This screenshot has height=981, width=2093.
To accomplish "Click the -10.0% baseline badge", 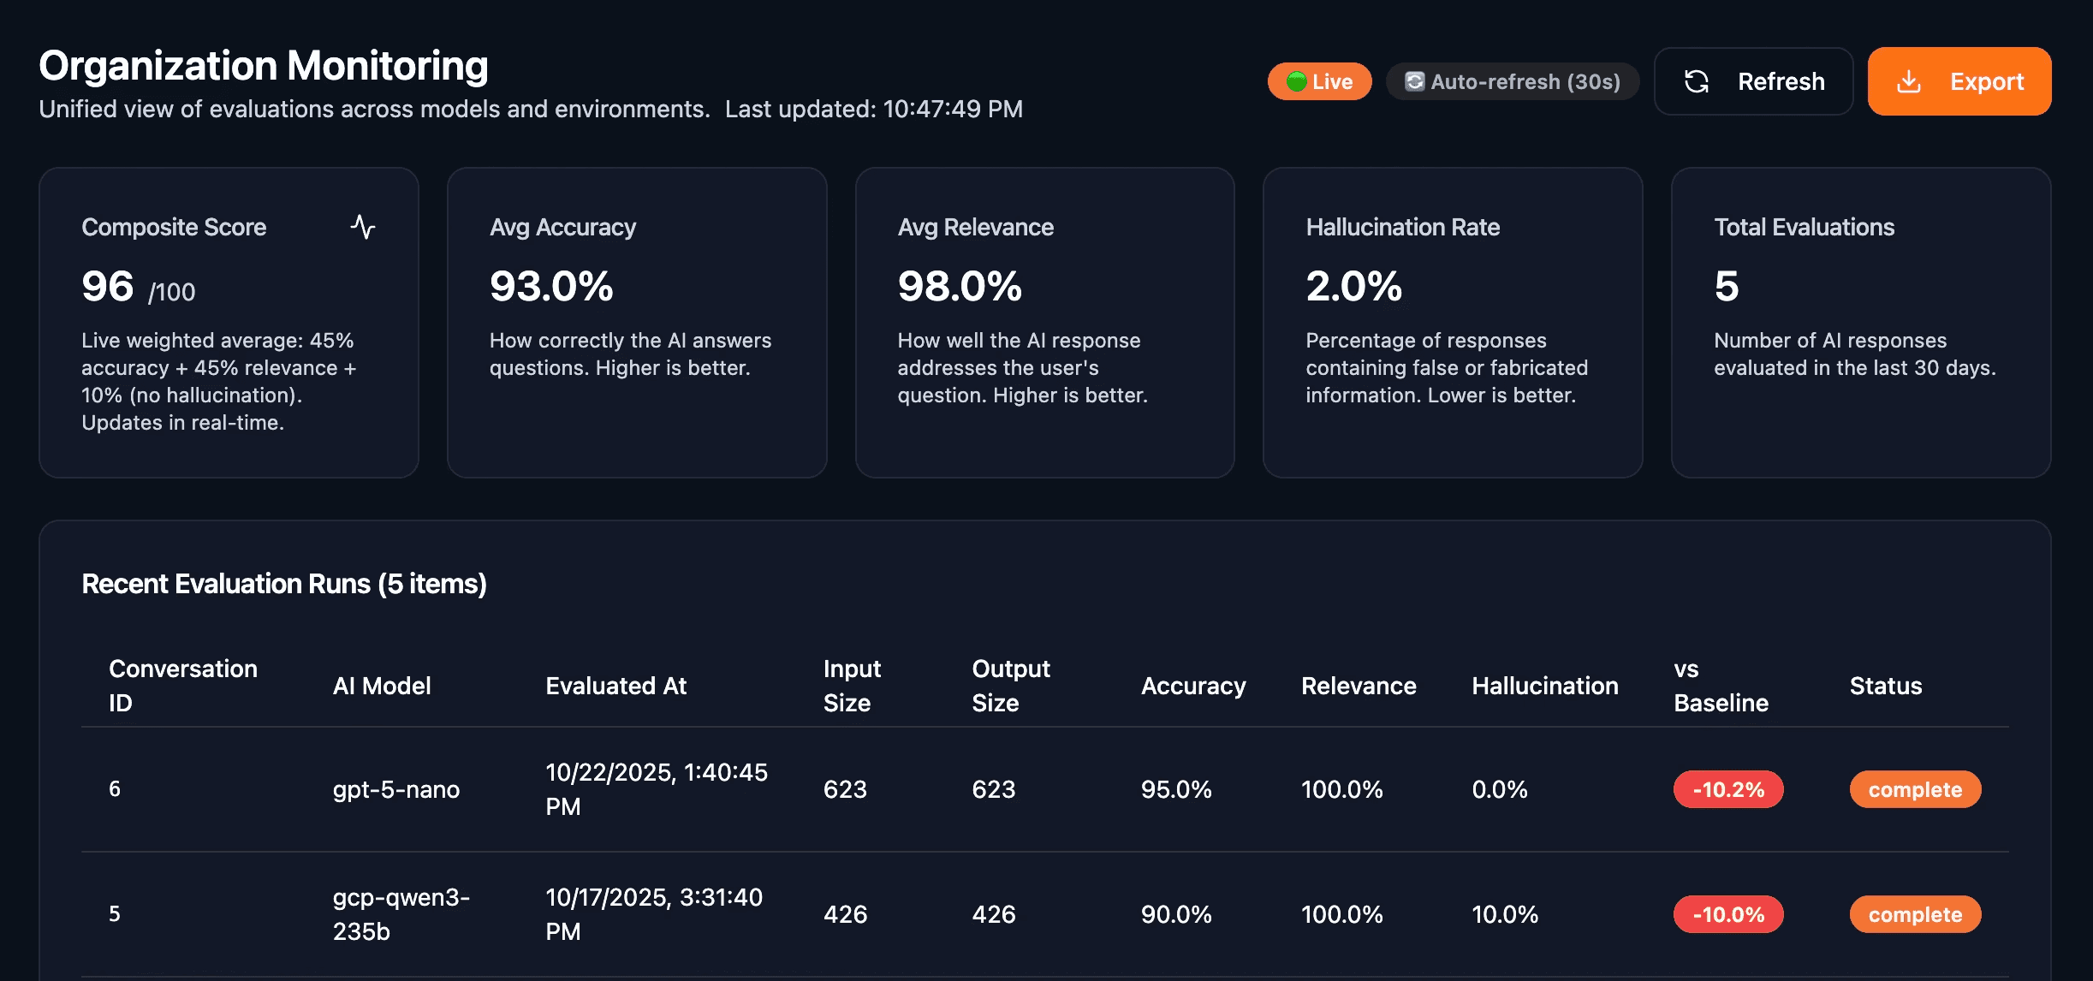I will (1728, 914).
